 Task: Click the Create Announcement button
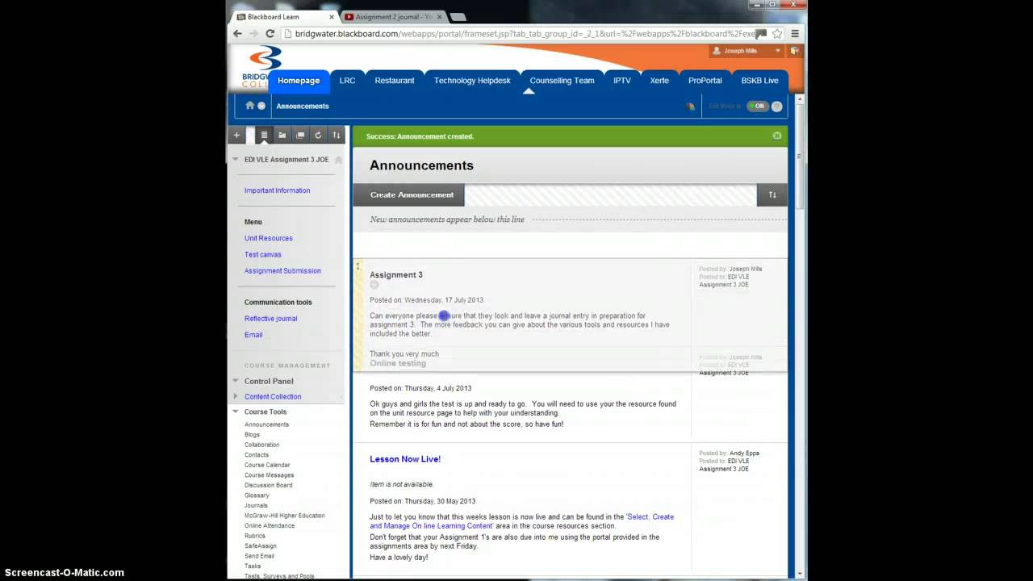pos(412,194)
